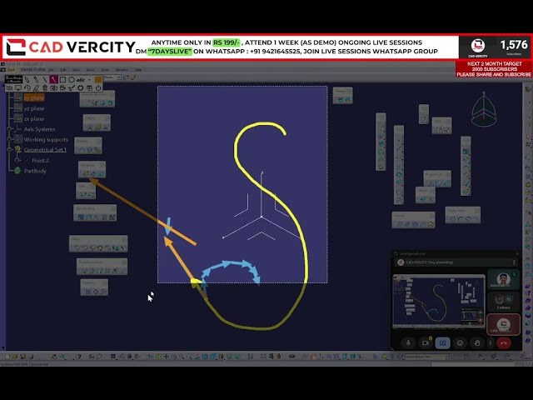Toggle camera in Google Meet window

pyautogui.click(x=426, y=342)
